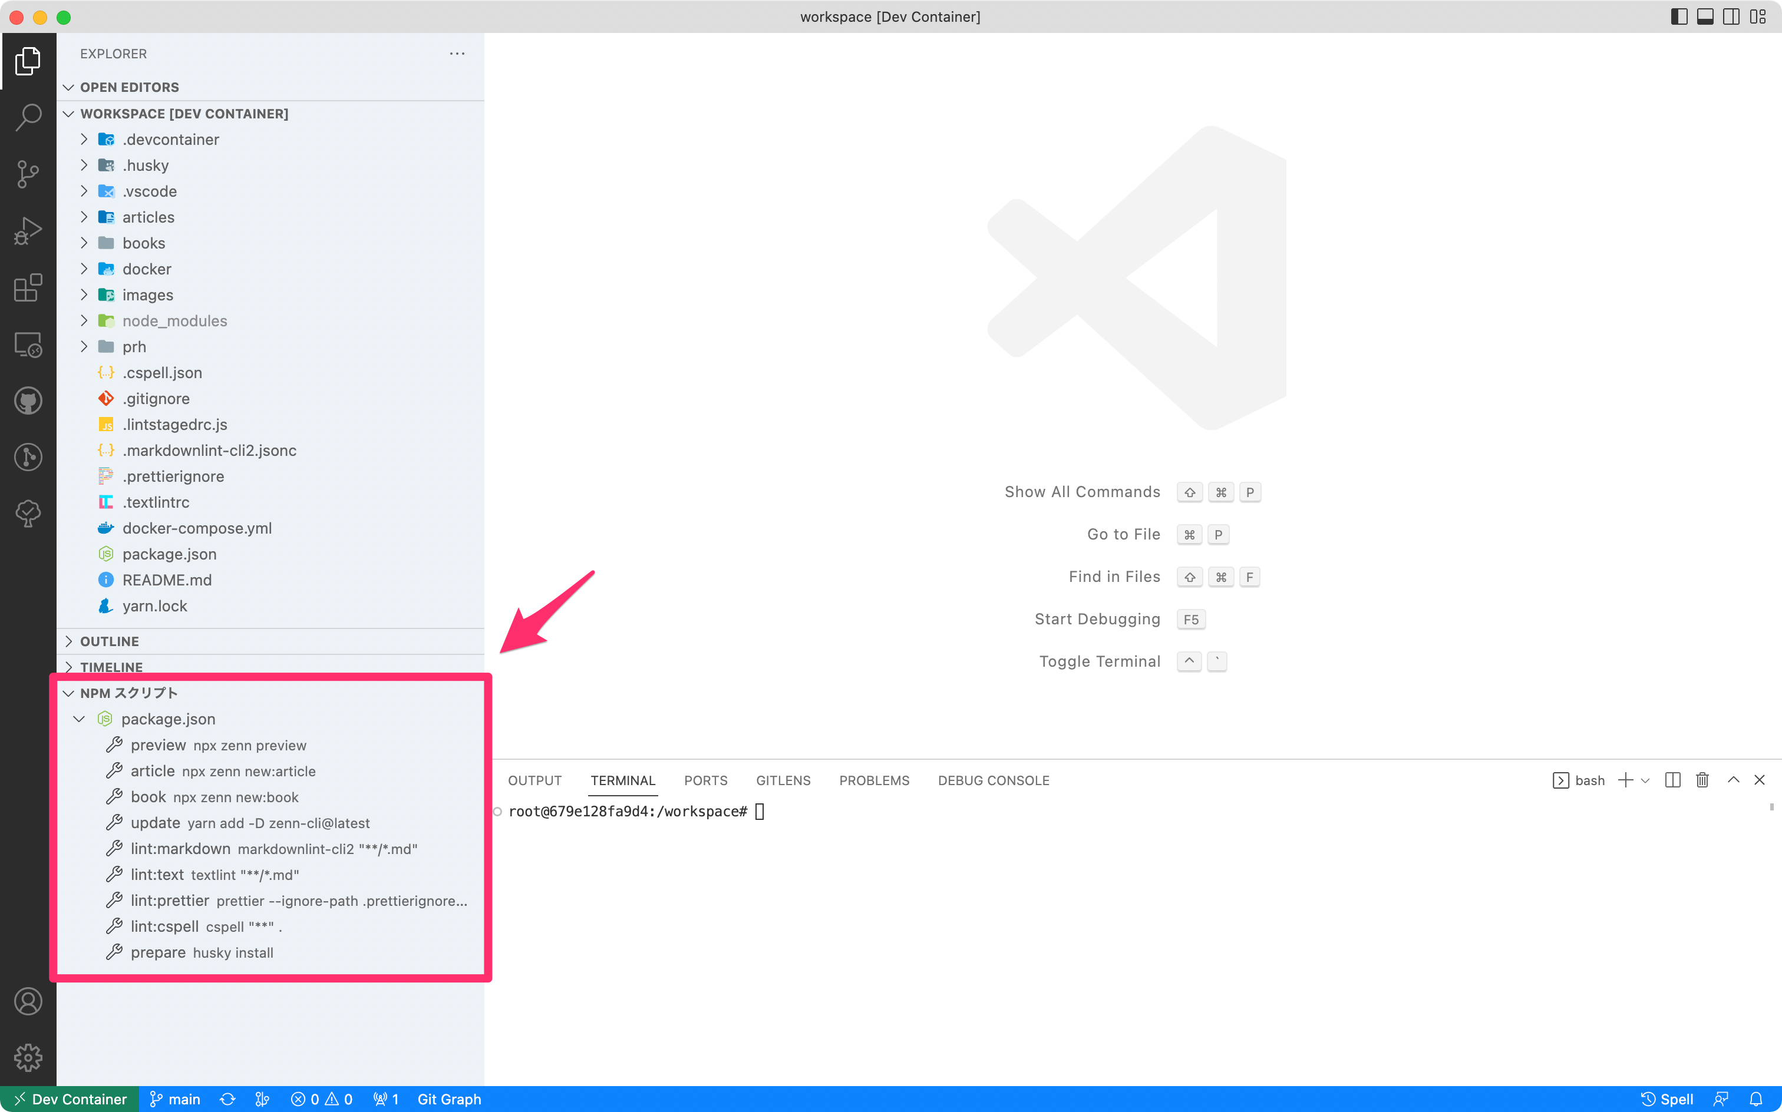Switch to the GitLens tab

click(783, 780)
